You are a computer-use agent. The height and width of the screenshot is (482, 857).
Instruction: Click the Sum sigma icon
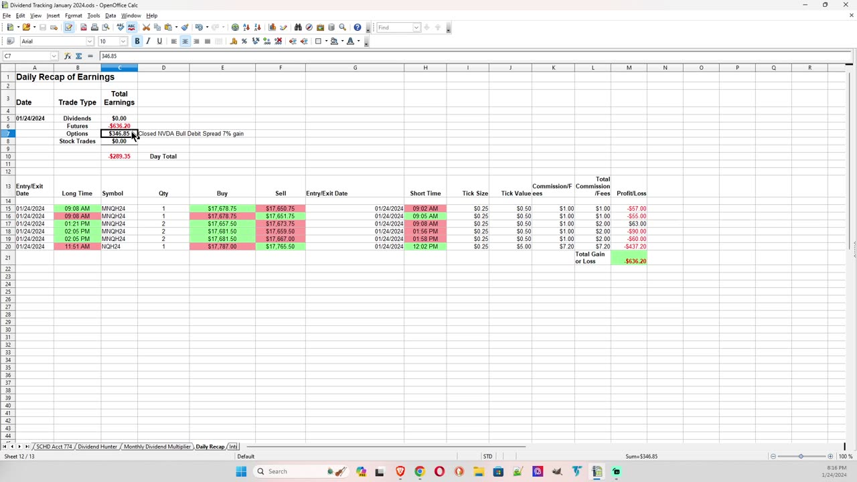[x=78, y=56]
